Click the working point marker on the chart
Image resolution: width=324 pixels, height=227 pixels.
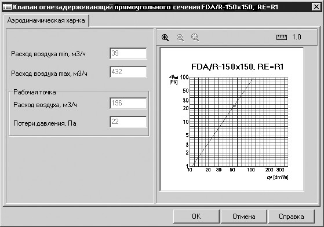[x=234, y=105]
